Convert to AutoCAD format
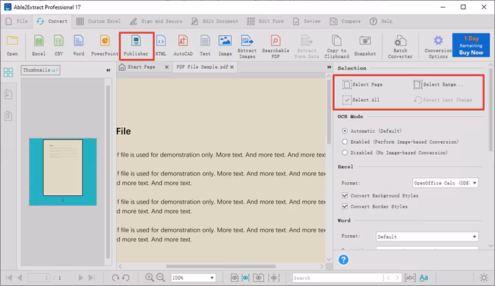Image resolution: width=495 pixels, height=286 pixels. [x=183, y=45]
